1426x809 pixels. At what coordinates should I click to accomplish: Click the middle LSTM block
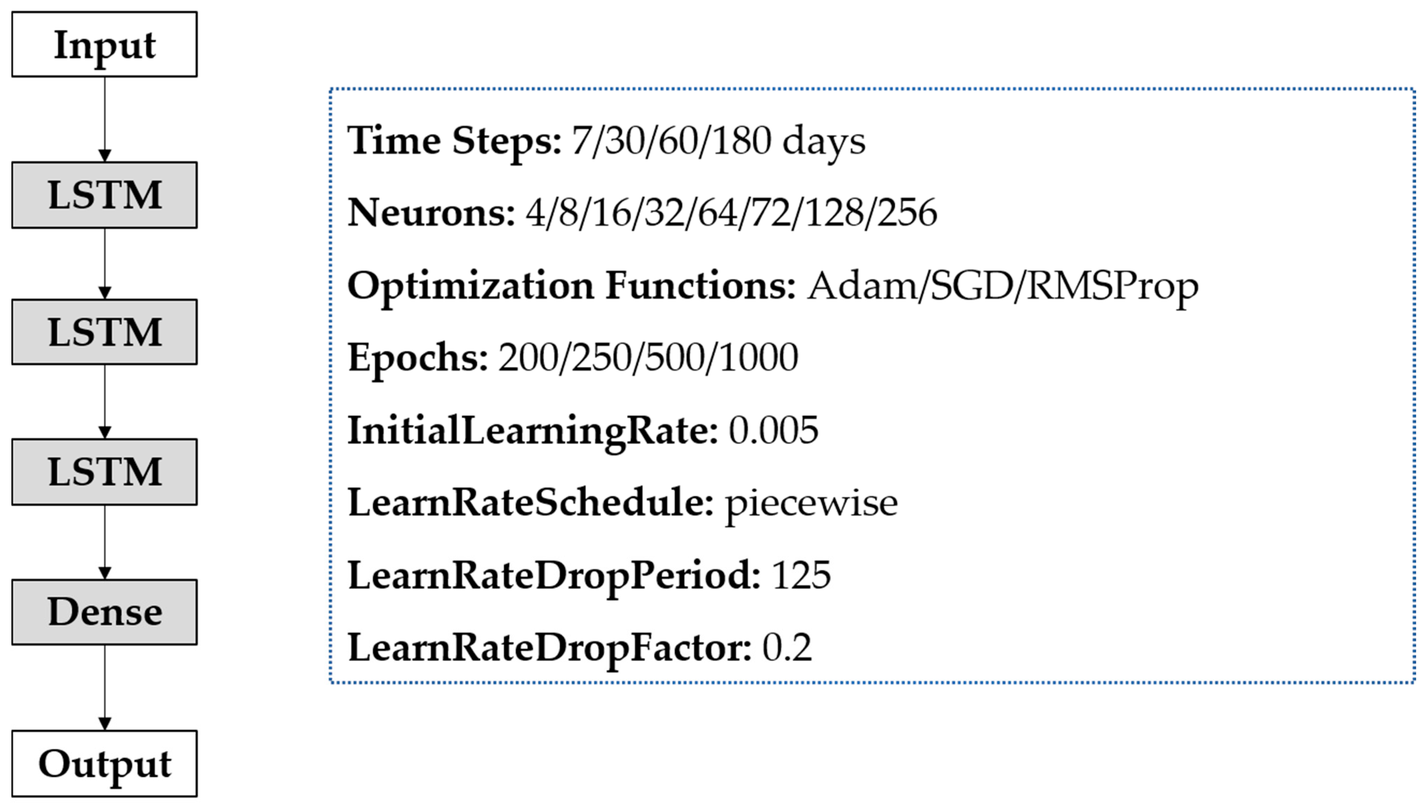105,332
